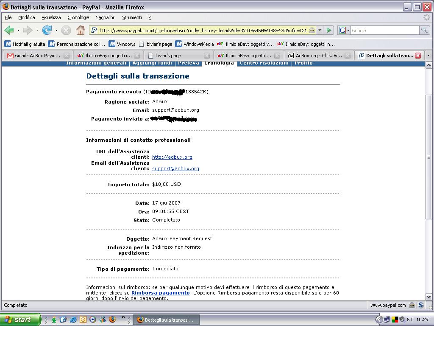The width and height of the screenshot is (434, 345).
Task: Launch Firefox from the Quick Launch bar
Action: pyautogui.click(x=112, y=319)
